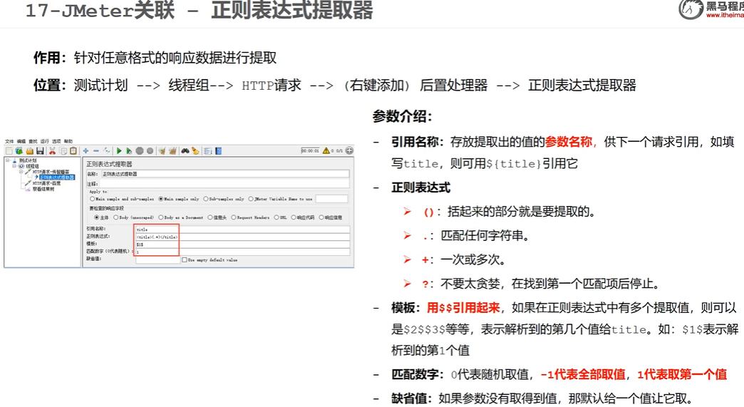Screen dimensions: 744x407
Task: Click the 正则表达式 input field
Action: pyautogui.click(x=243, y=237)
